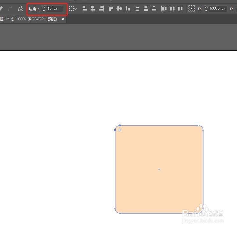Image resolution: width=237 pixels, height=229 pixels.
Task: Open the isolate selected object dropdown
Action: (x=73, y=9)
